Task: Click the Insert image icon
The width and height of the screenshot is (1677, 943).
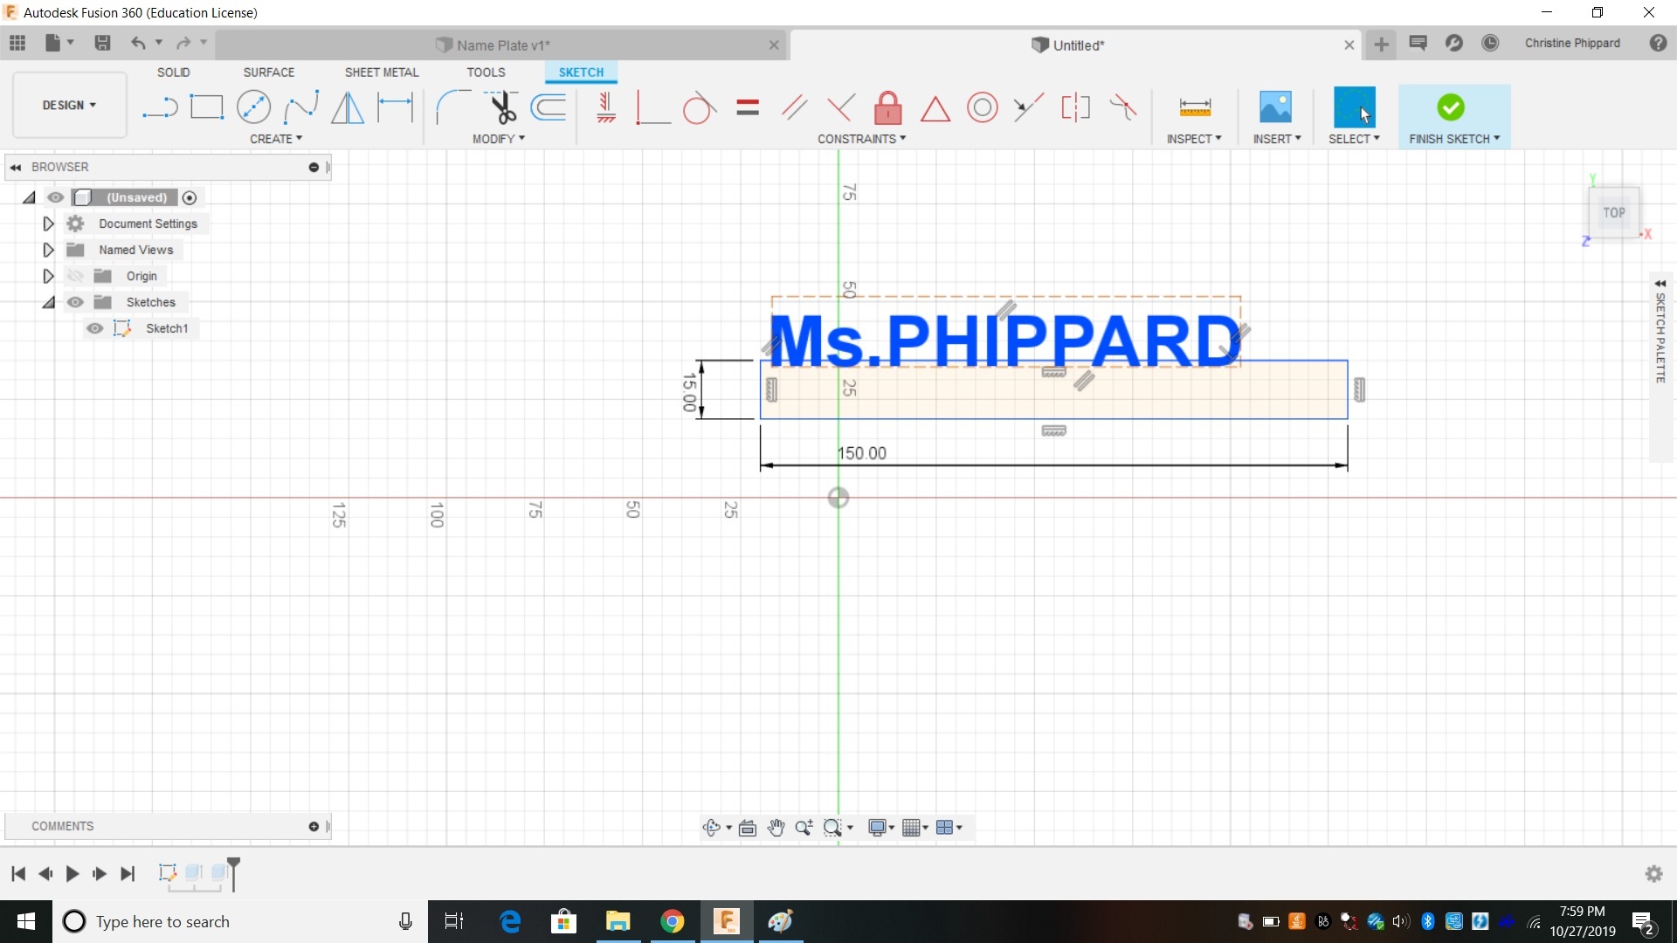Action: pyautogui.click(x=1275, y=107)
